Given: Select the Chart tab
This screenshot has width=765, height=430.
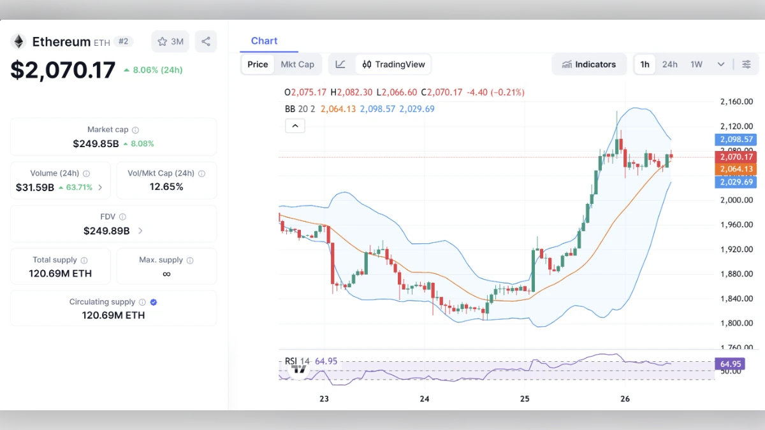Looking at the screenshot, I should pos(264,40).
